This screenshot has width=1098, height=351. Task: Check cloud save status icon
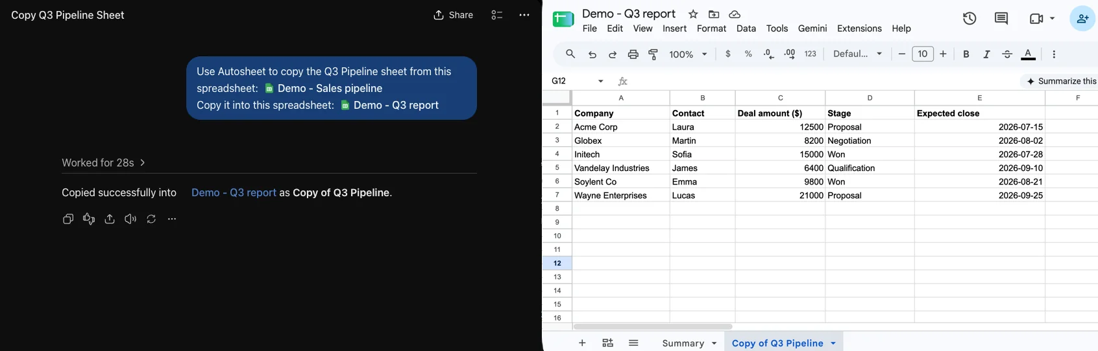pos(735,14)
